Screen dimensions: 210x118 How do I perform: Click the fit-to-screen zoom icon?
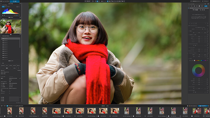click(97, 1)
